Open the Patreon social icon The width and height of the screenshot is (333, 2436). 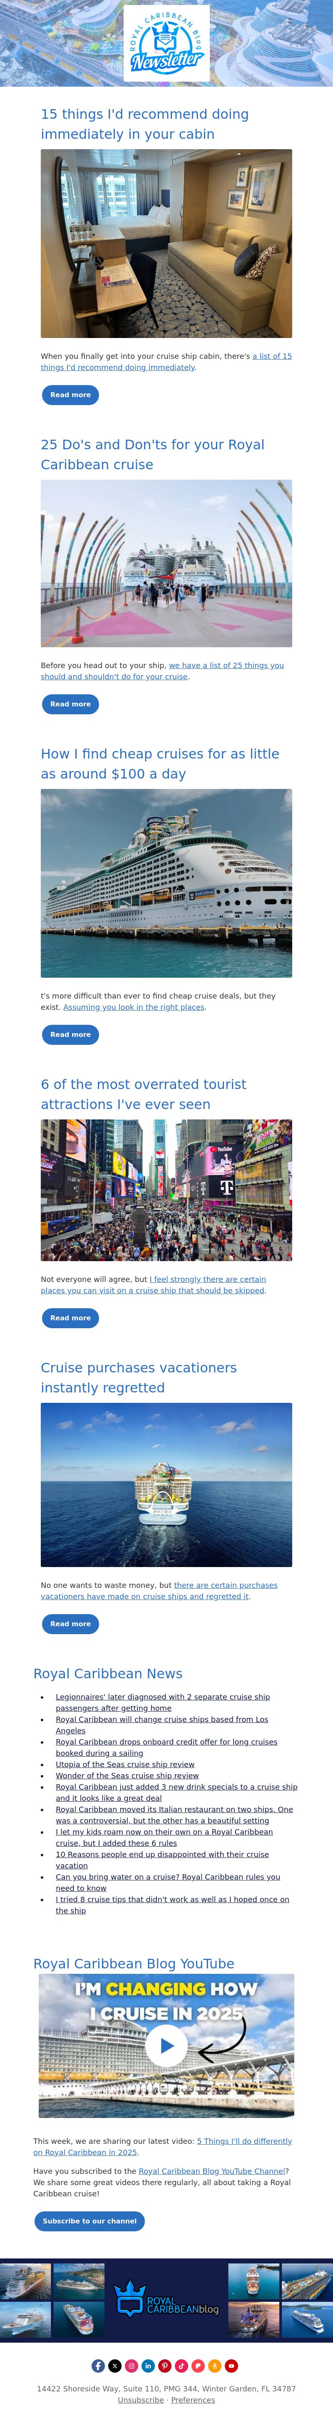[x=198, y=2365]
